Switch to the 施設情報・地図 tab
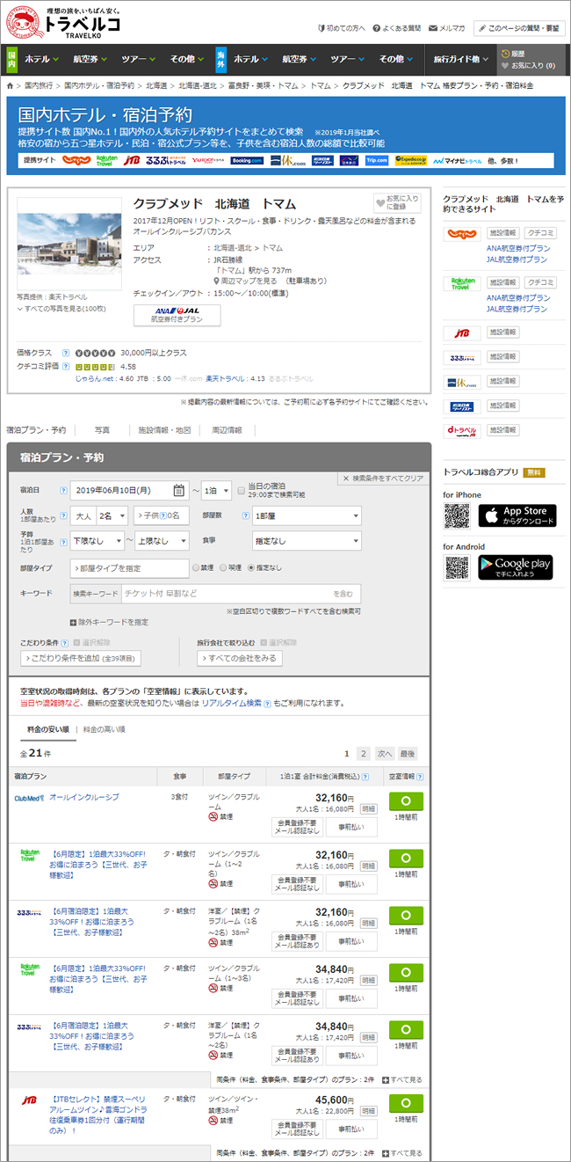The height and width of the screenshot is (1162, 571). [x=164, y=430]
